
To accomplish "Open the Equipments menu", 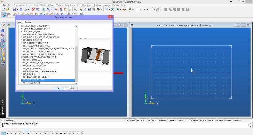I will pos(19,5).
